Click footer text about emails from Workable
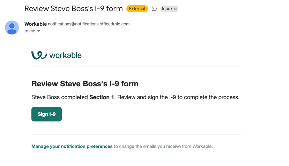Image resolution: width=289 pixels, height=166 pixels. 163,147
